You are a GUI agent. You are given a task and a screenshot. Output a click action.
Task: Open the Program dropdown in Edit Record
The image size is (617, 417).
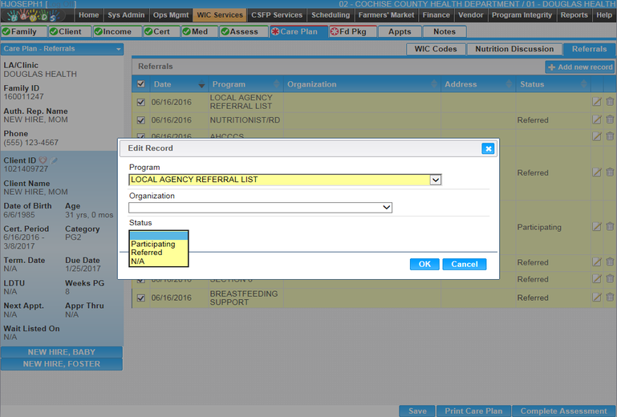click(x=436, y=180)
